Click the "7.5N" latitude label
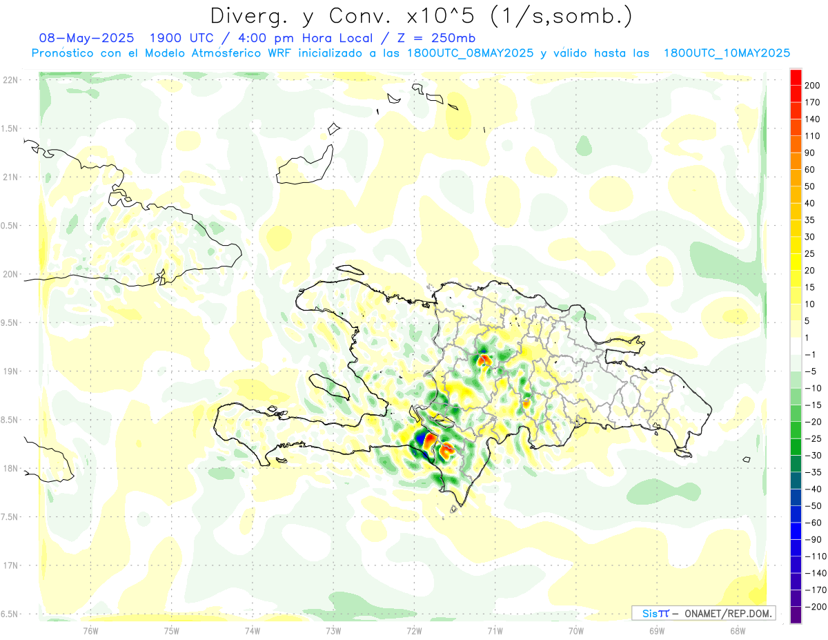This screenshot has width=828, height=640. 9,517
